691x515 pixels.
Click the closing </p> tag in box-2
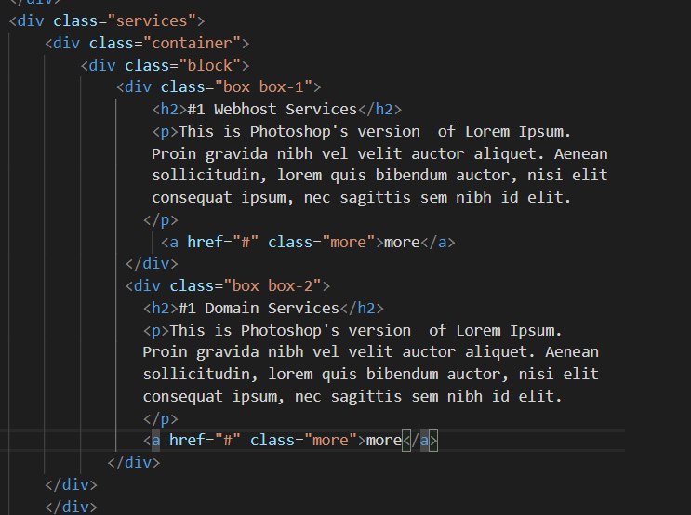160,418
